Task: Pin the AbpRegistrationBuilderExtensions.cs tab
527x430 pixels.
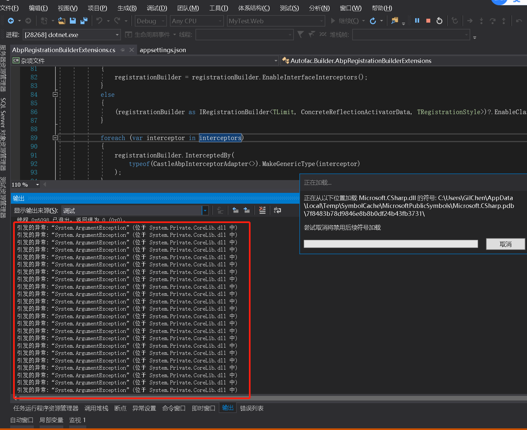Action: coord(123,50)
